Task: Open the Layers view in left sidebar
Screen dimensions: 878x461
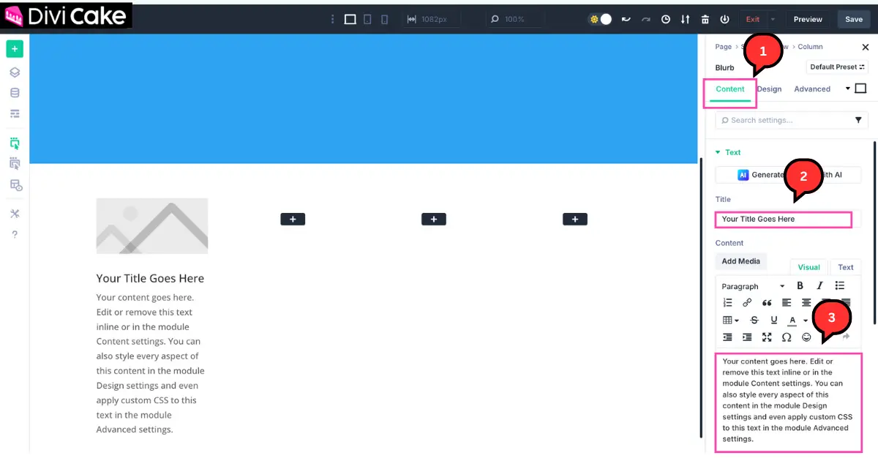Action: tap(15, 72)
